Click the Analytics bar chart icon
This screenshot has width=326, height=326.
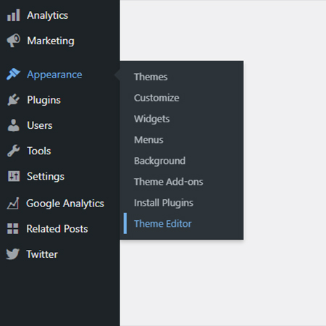click(x=13, y=15)
